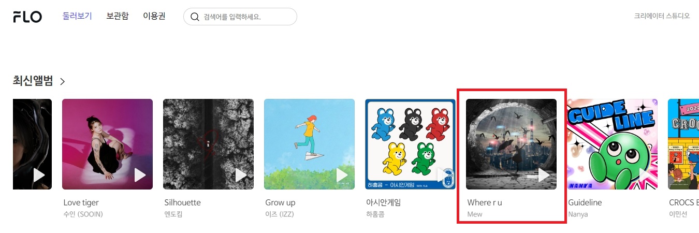Open the CROCS album cover thumbnail
This screenshot has height=233, width=699.
683,144
